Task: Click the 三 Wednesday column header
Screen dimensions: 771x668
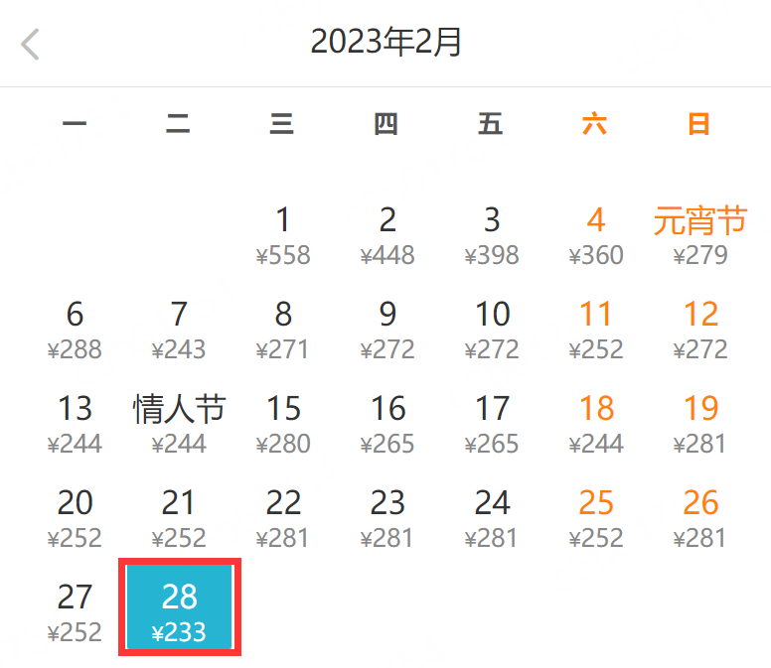Action: click(282, 124)
